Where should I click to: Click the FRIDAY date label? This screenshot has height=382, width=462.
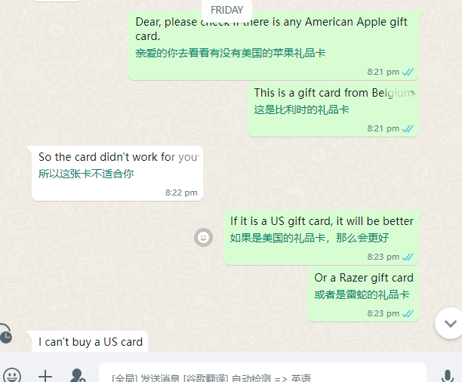tap(227, 10)
